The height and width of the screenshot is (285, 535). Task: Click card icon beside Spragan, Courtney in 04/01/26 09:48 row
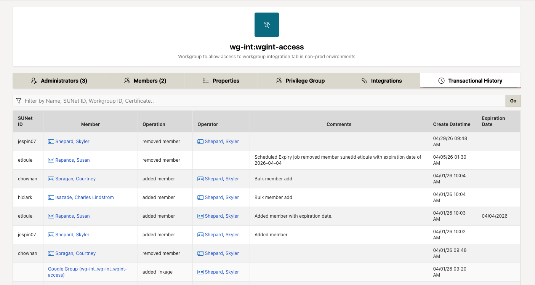[51, 253]
